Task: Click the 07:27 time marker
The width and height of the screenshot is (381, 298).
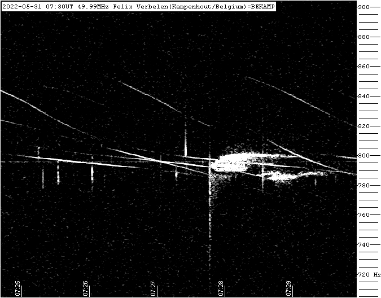Action: [153, 288]
